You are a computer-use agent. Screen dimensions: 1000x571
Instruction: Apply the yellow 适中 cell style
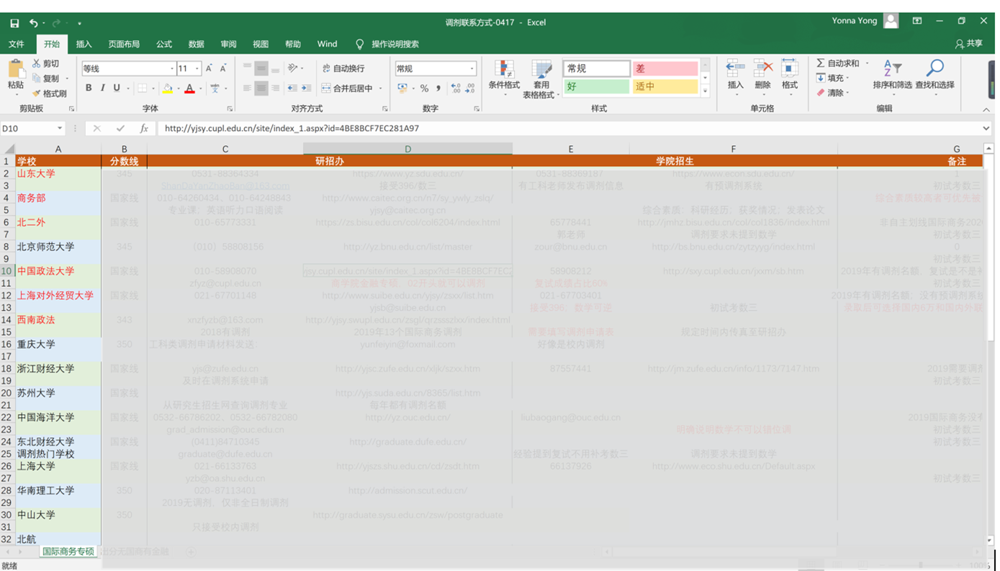[x=666, y=86]
